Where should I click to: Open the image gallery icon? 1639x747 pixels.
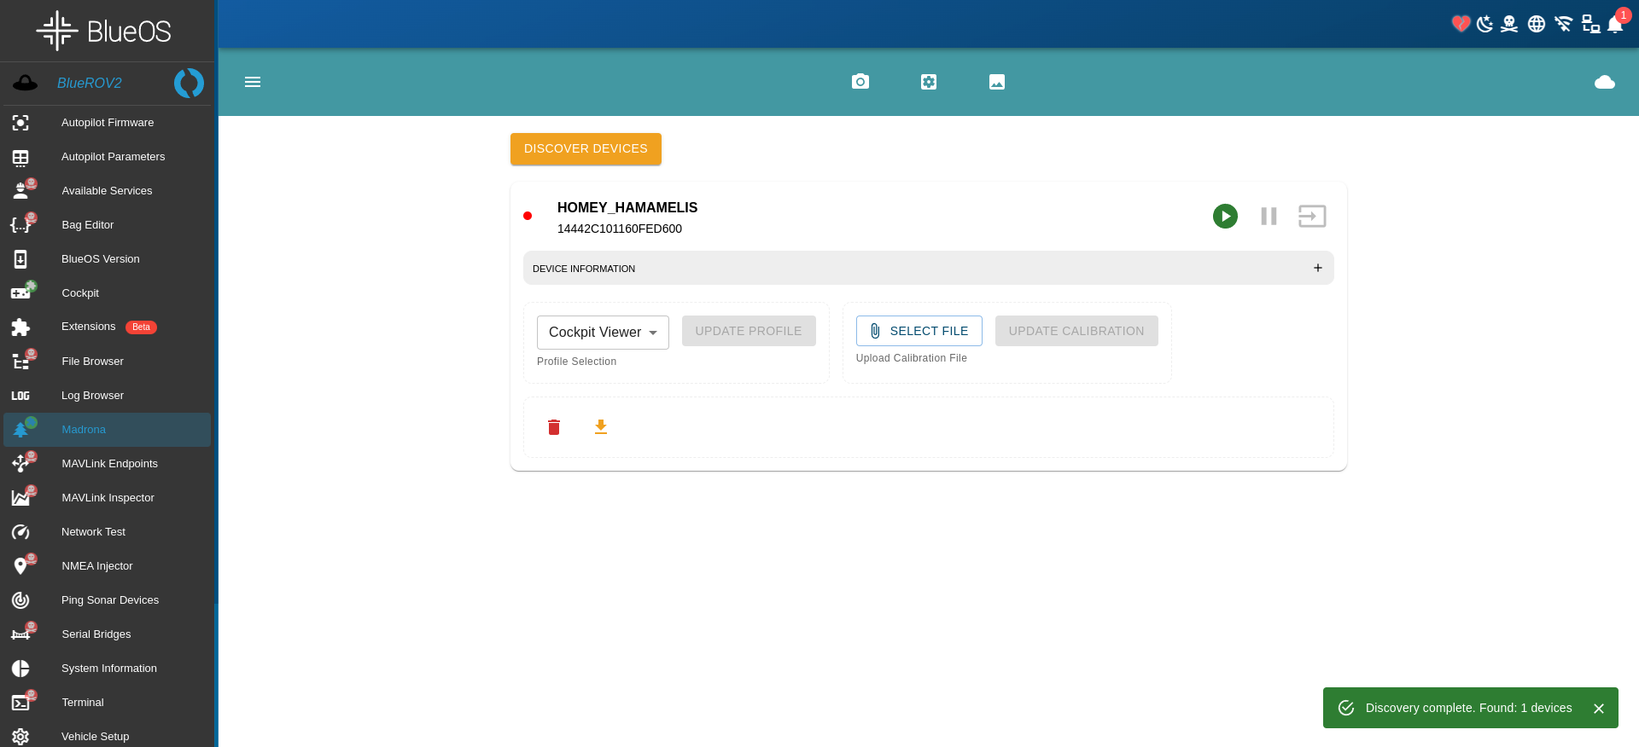pos(997,82)
